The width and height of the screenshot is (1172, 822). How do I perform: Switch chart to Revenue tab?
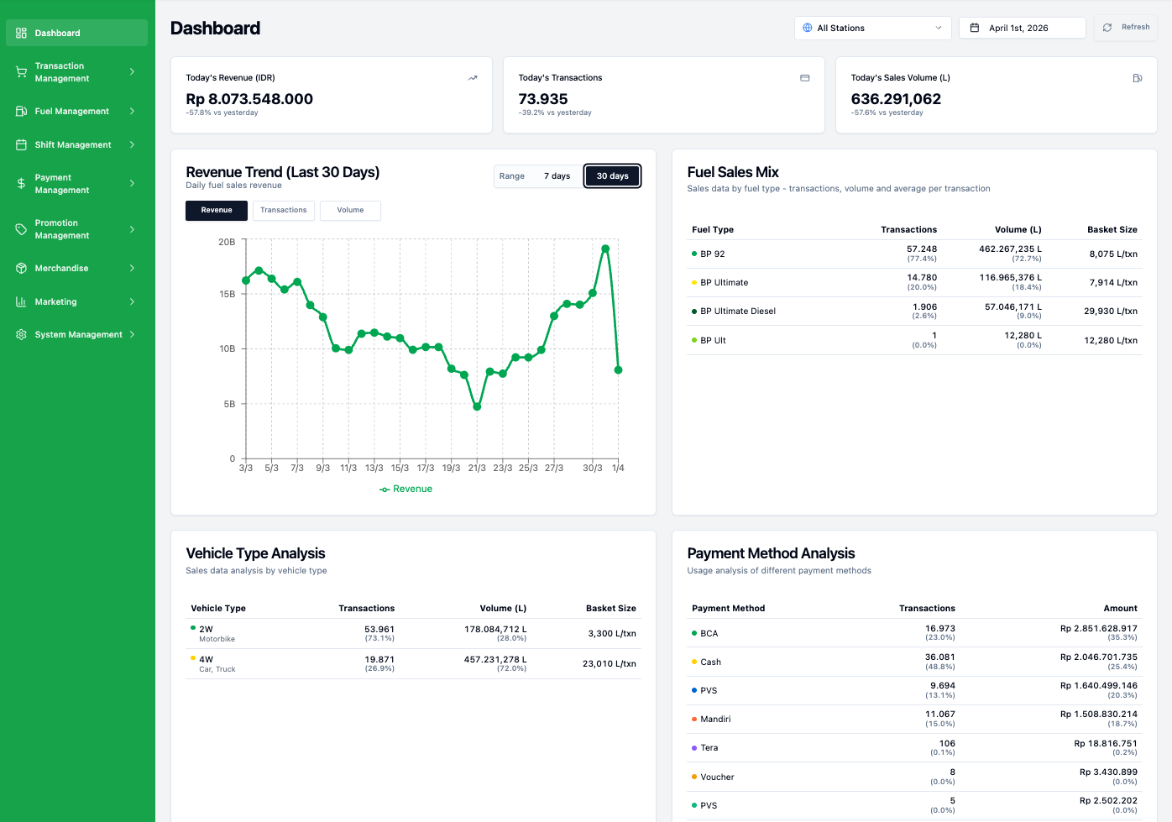(217, 210)
